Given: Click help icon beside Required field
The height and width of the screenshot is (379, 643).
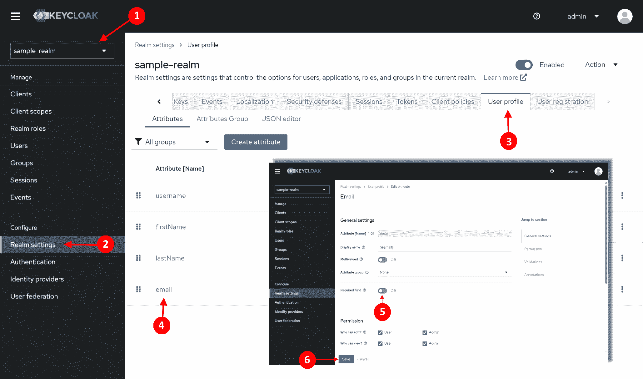Looking at the screenshot, I should point(364,290).
